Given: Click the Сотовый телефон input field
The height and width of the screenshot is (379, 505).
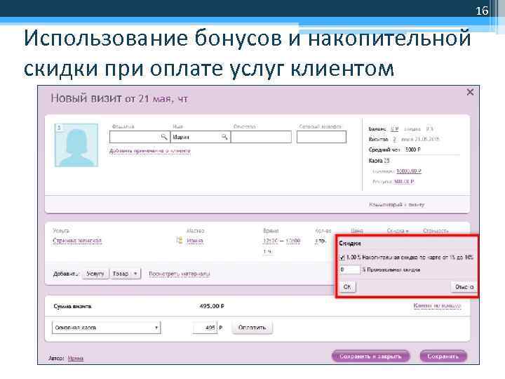Looking at the screenshot, I should [321, 137].
